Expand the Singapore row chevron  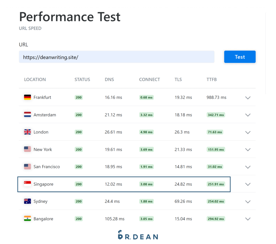tap(248, 184)
